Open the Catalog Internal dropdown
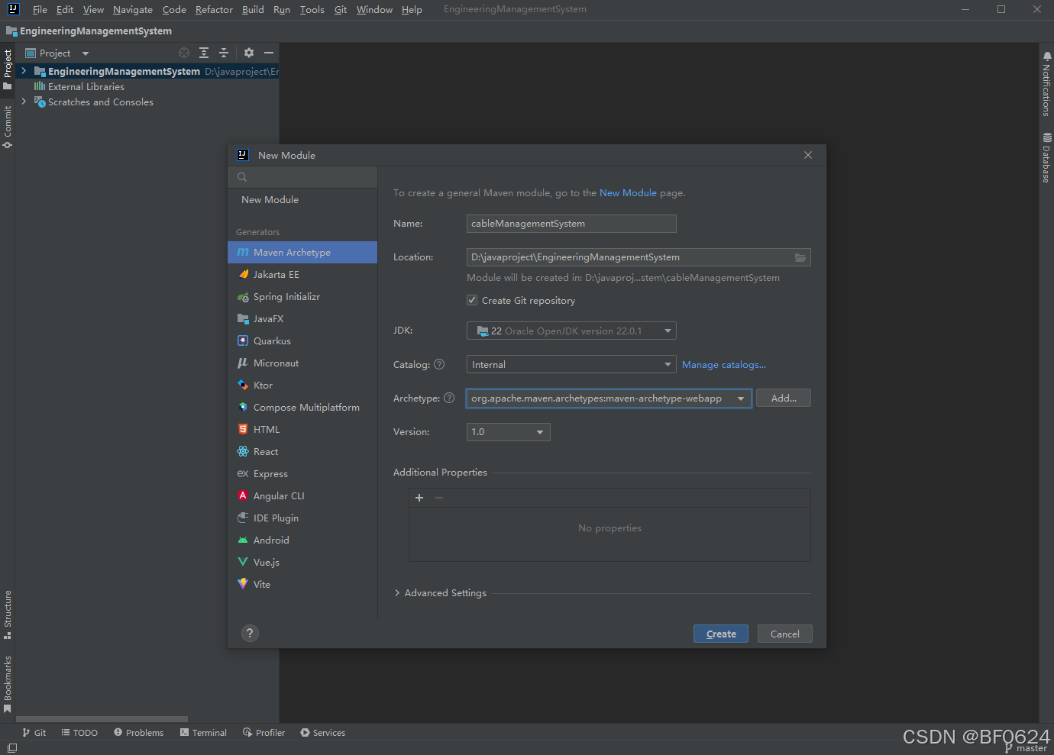 pyautogui.click(x=571, y=364)
